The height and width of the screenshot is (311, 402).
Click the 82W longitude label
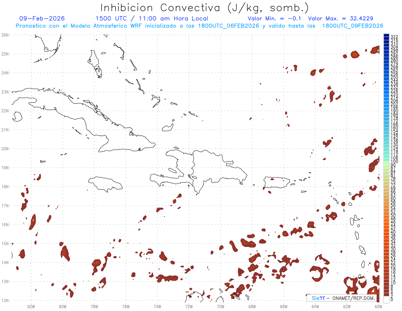31,306
